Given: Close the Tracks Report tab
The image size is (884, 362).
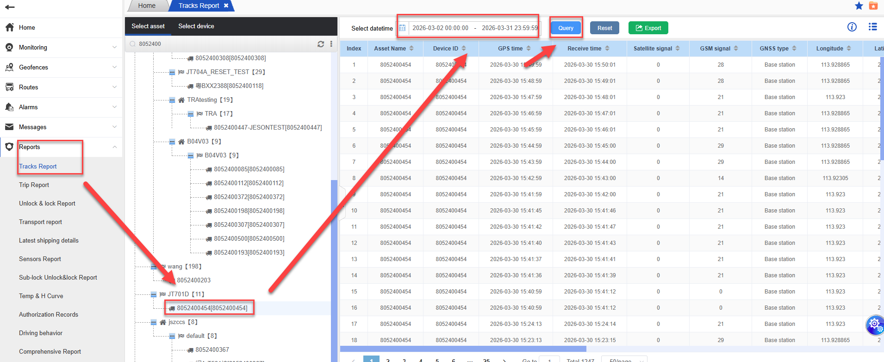Looking at the screenshot, I should click(x=226, y=6).
